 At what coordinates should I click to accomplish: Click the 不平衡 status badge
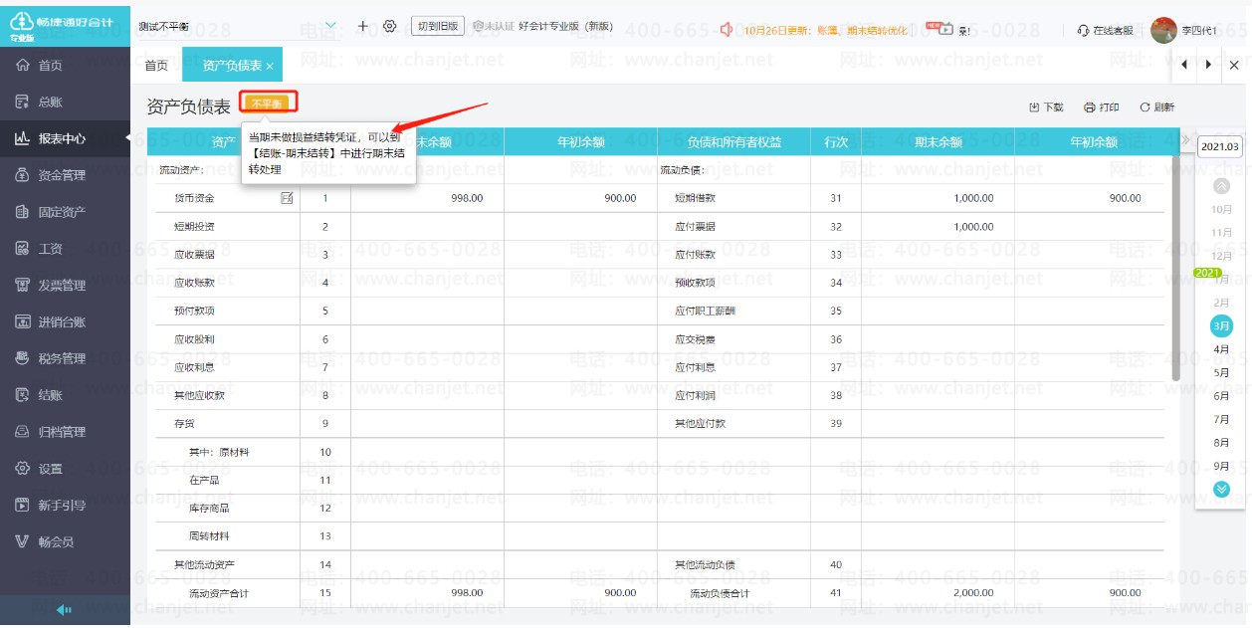[x=268, y=104]
